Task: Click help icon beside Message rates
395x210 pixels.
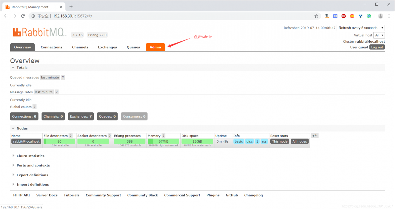Action: click(x=56, y=92)
